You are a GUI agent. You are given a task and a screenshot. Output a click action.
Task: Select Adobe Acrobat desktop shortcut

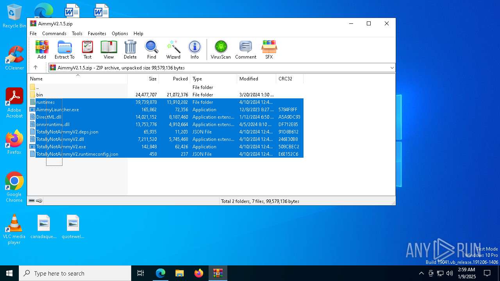[x=14, y=103]
